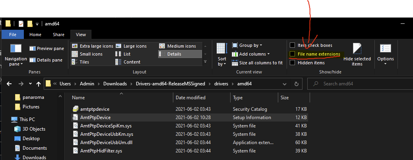Image resolution: width=413 pixels, height=160 pixels.
Task: Switch to the Share tab
Action: [58, 35]
